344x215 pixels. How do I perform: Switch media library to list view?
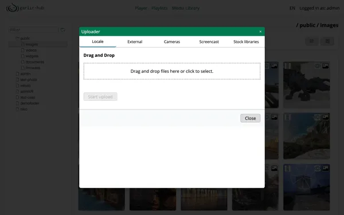pos(312,41)
